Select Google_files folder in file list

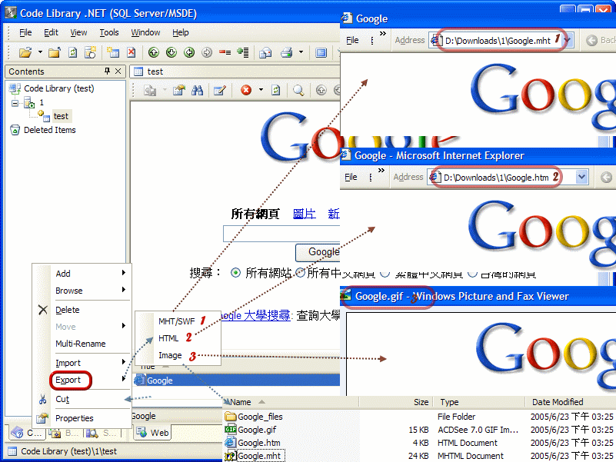(260, 417)
